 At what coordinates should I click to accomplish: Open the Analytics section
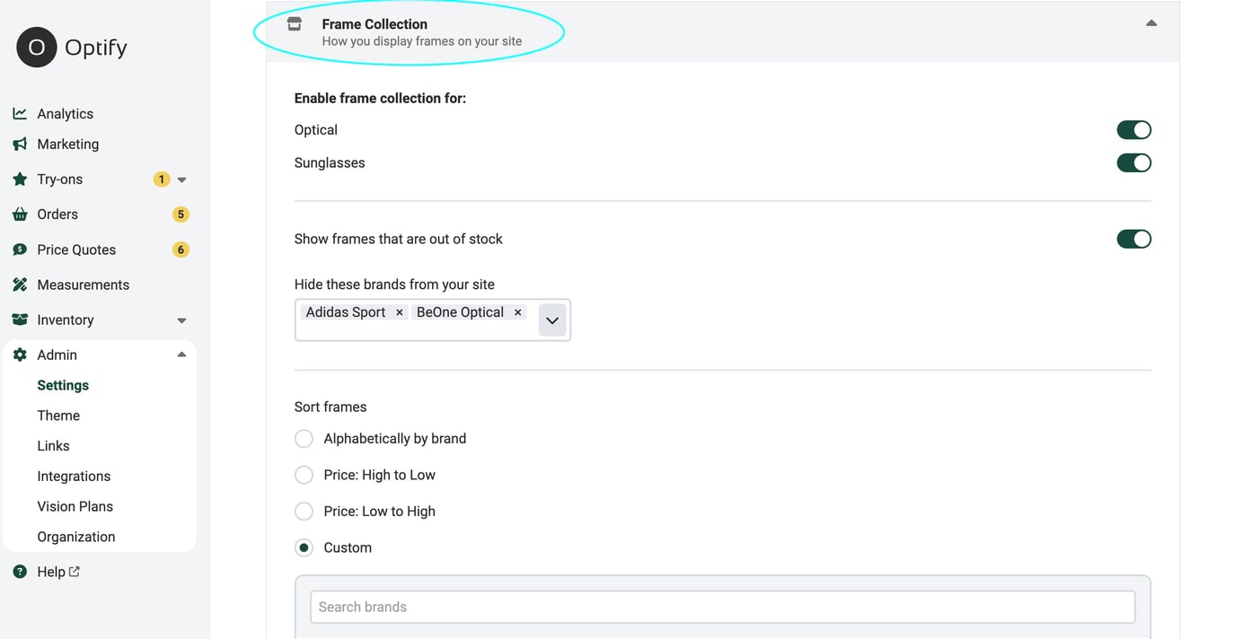pyautogui.click(x=64, y=113)
